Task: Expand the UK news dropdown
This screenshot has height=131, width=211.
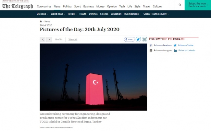Action: (42, 14)
